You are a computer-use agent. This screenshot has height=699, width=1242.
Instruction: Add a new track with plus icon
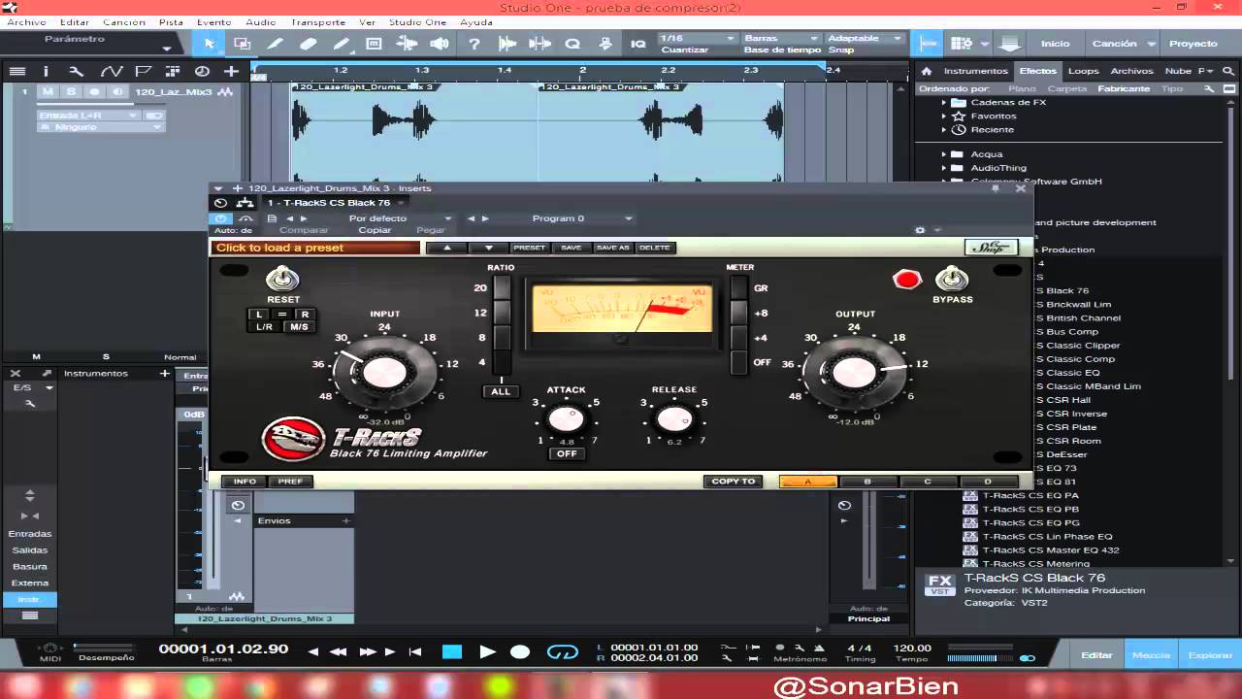coord(231,71)
